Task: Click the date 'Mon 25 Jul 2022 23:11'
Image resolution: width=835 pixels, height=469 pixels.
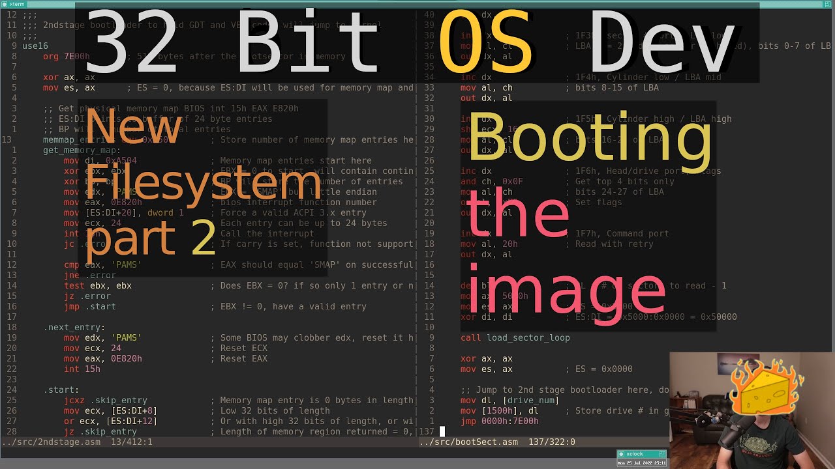Action: [642, 462]
